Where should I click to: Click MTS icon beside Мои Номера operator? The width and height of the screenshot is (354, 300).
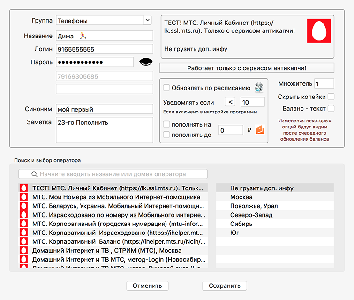pos(23,197)
